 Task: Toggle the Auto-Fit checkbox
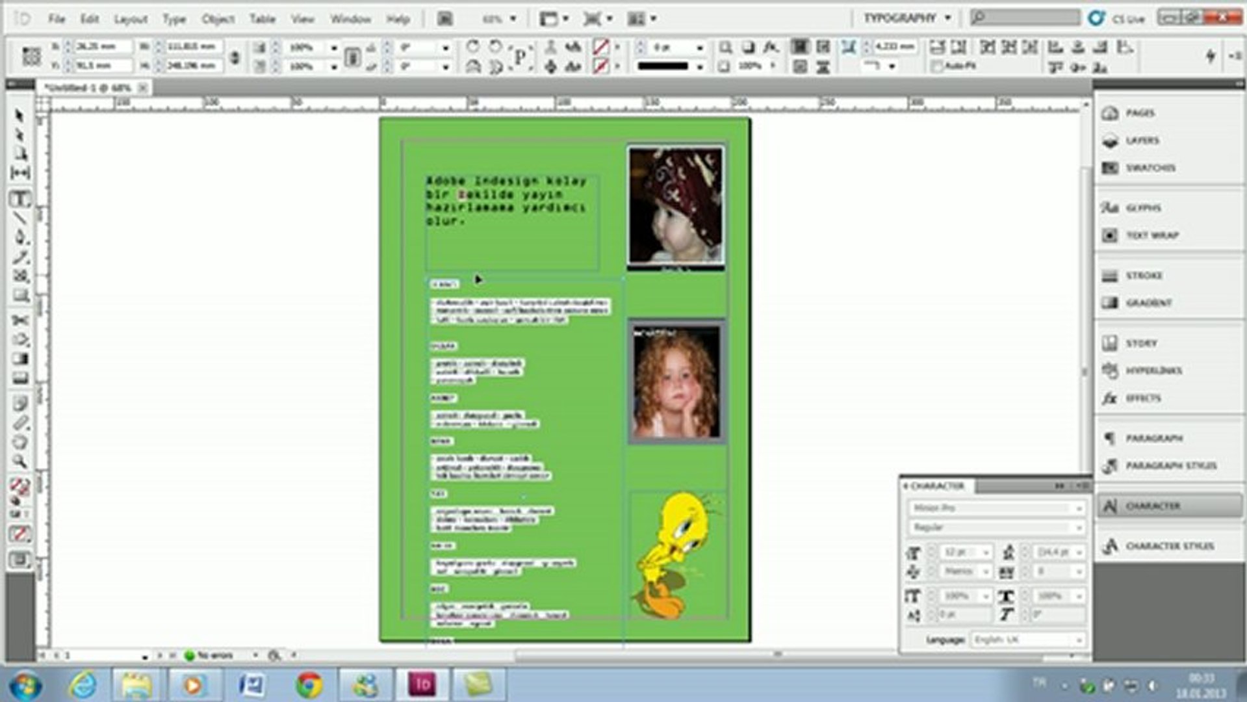936,66
